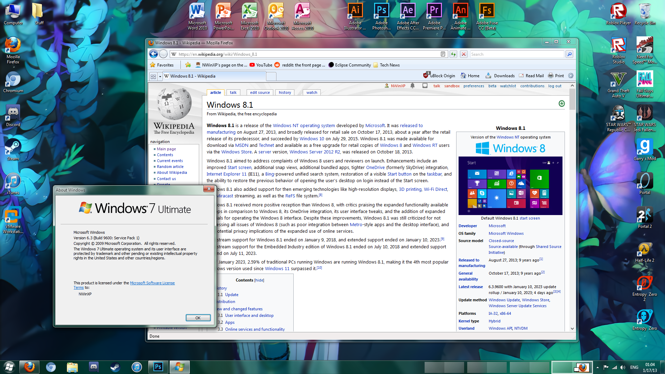Click the stop loading X icon
Screen dimensions: 665x374
(464, 54)
